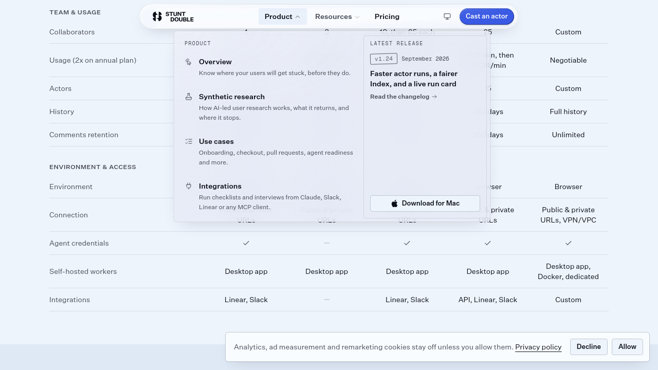Click the 'Desktop app, Docker, dedicated' cell
The width and height of the screenshot is (658, 370).
coord(568,271)
